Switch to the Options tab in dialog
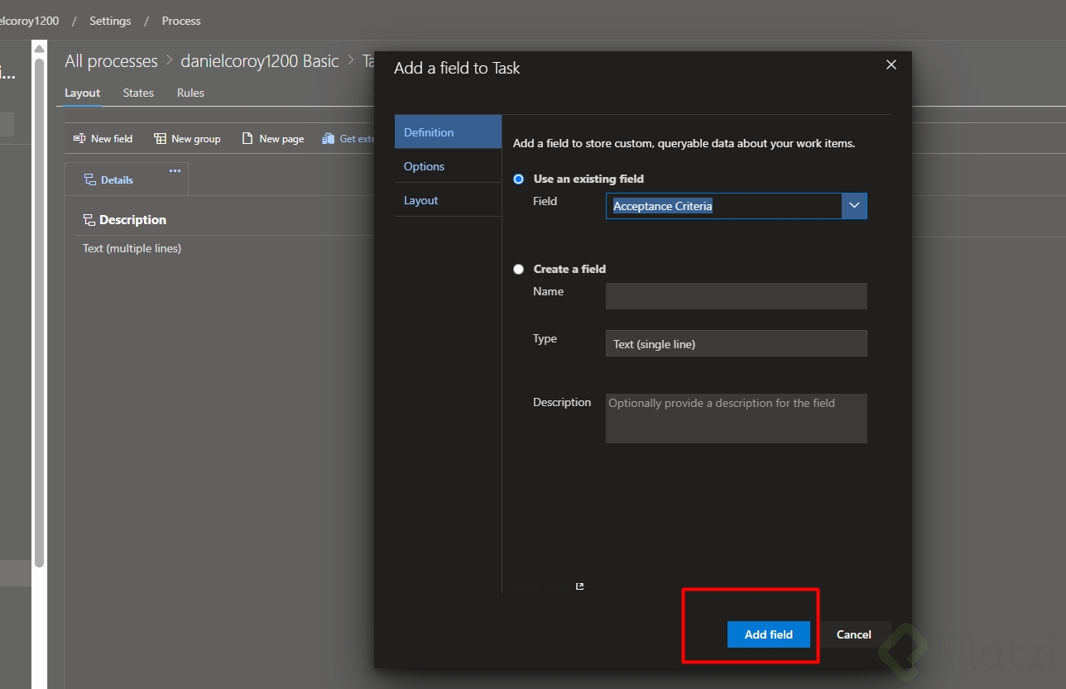 click(x=424, y=166)
